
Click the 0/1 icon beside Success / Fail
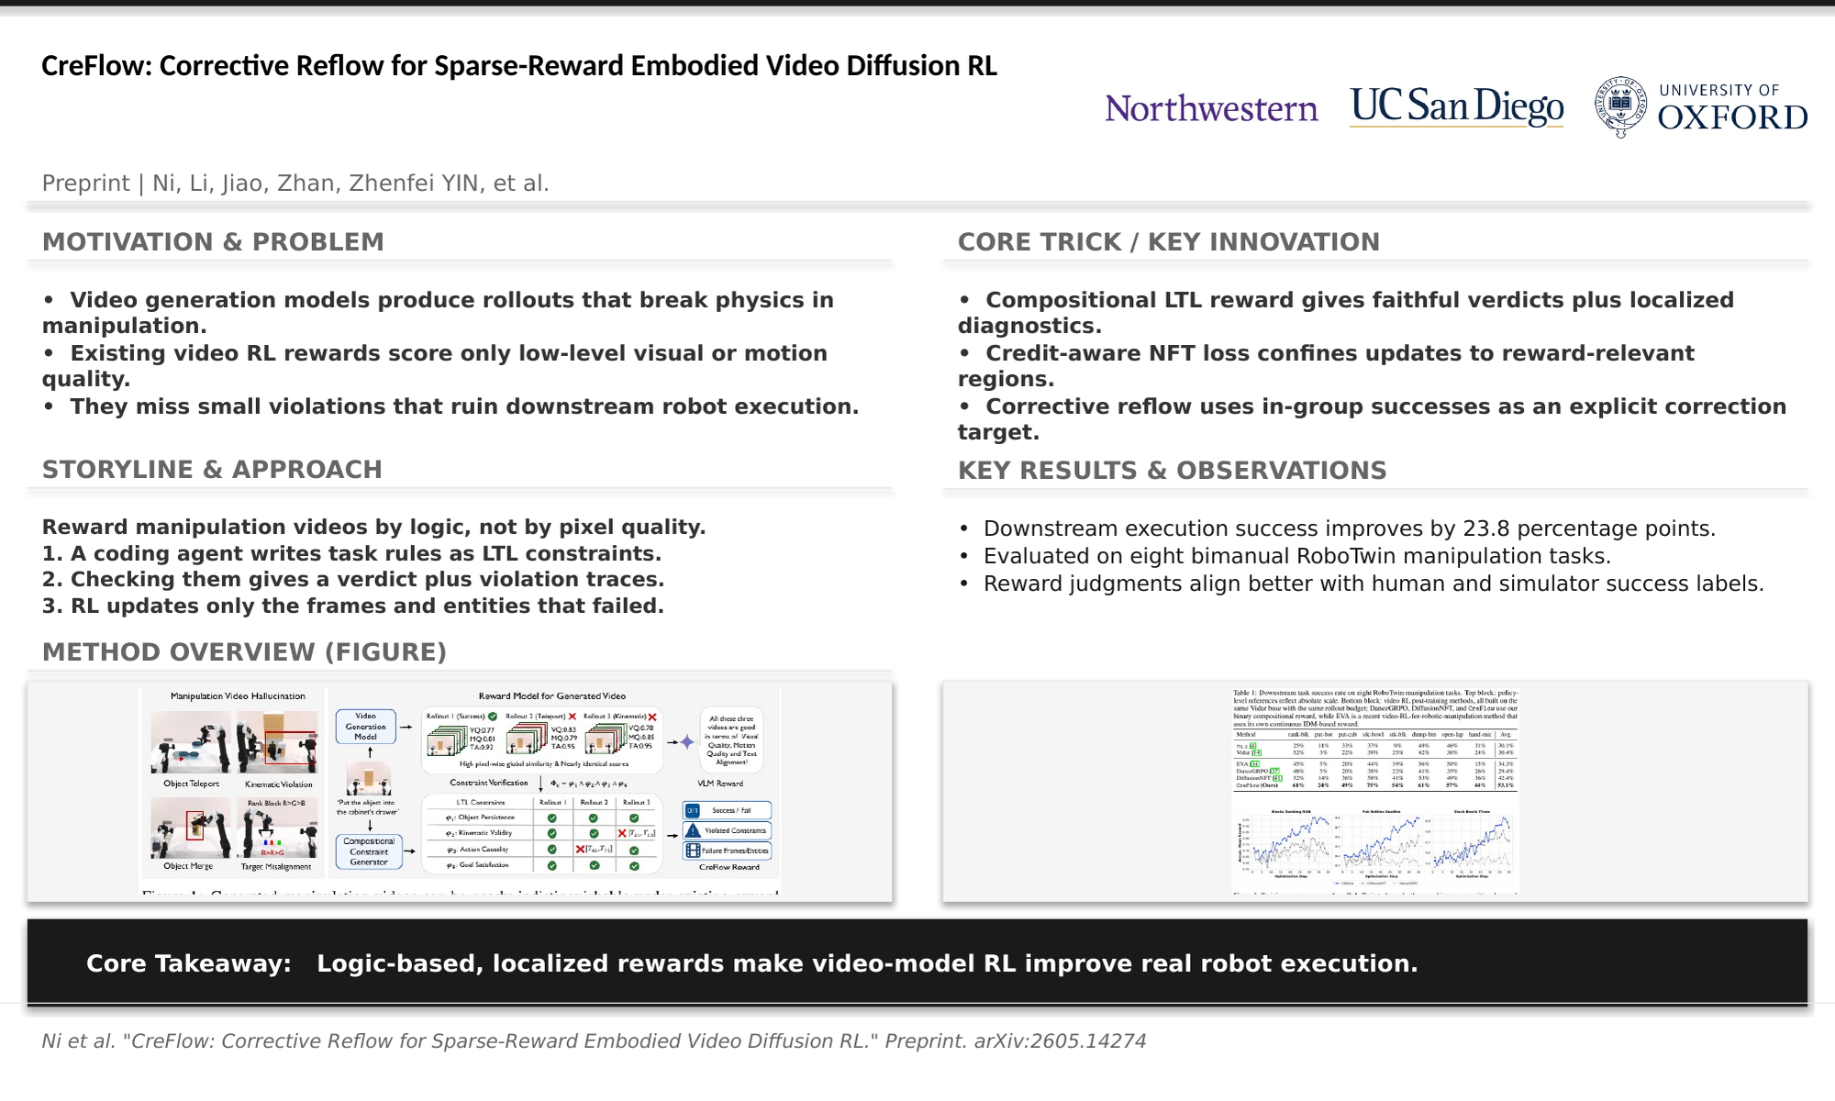tap(693, 810)
